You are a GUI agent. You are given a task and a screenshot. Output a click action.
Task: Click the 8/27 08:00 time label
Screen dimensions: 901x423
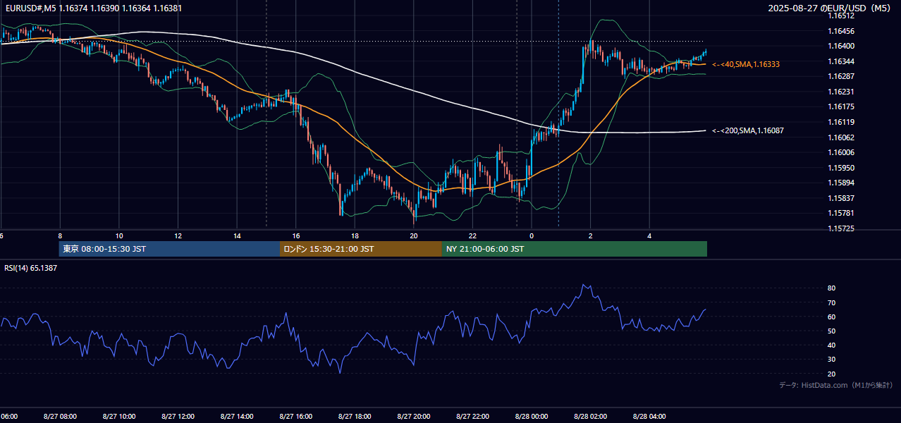tap(59, 416)
